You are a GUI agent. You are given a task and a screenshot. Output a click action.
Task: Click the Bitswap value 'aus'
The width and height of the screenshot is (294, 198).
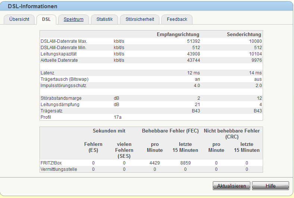tap(258, 79)
